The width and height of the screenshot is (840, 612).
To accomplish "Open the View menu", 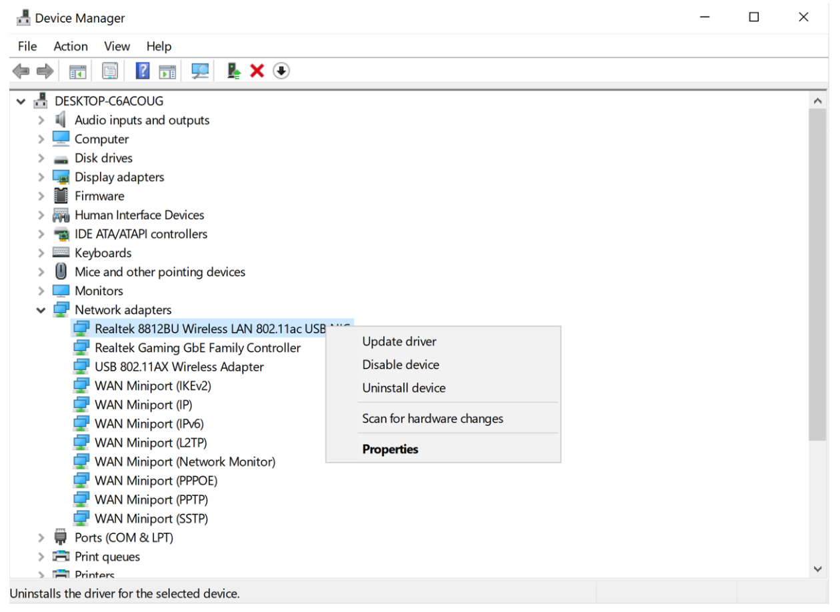I will [117, 46].
